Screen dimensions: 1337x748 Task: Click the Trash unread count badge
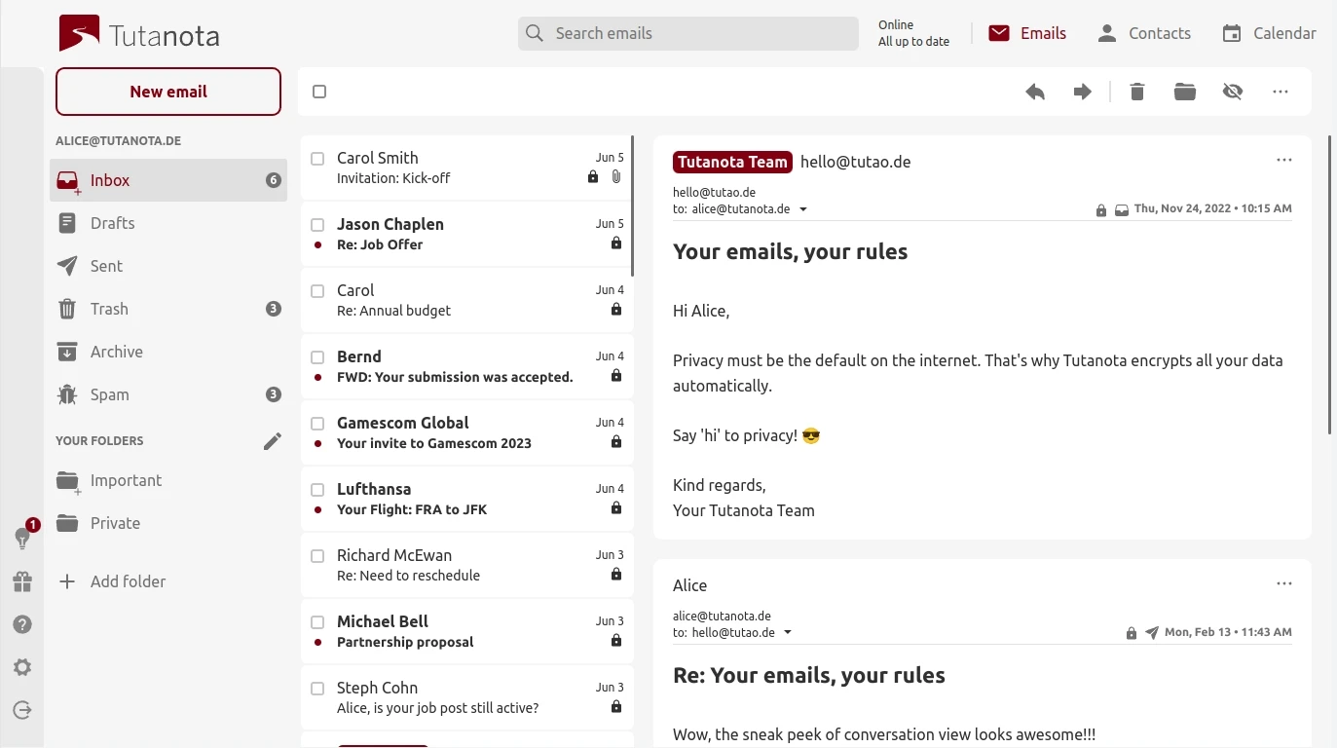coord(274,309)
